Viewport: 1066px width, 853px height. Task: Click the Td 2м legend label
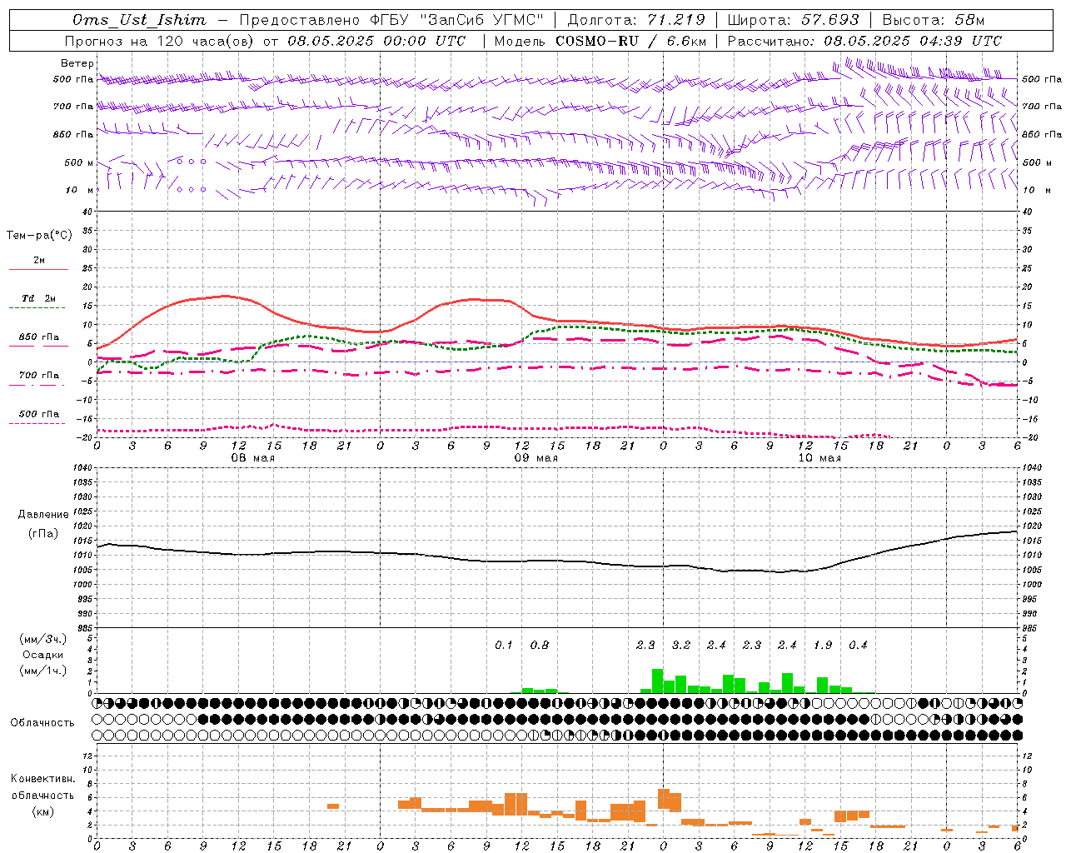pos(38,298)
